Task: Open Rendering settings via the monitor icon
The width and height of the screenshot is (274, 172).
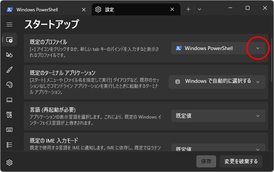Action: pyautogui.click(x=9, y=100)
